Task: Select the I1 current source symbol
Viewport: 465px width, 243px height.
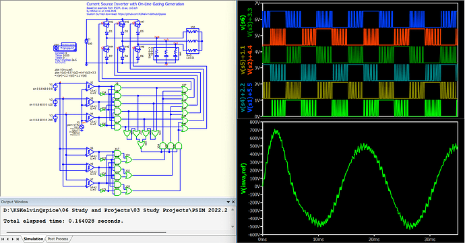Action: pyautogui.click(x=86, y=41)
